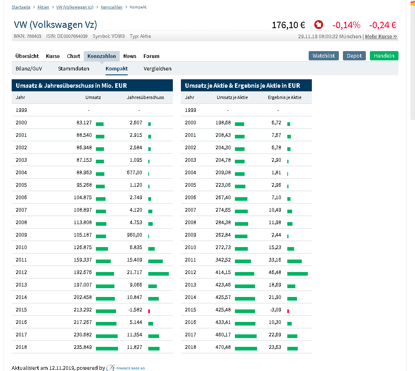Go to the Aktien breadcrumb link
This screenshot has height=371, width=415.
[43, 7]
